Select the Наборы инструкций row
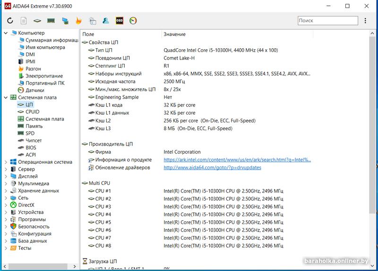The image size is (378, 271). tap(197, 74)
